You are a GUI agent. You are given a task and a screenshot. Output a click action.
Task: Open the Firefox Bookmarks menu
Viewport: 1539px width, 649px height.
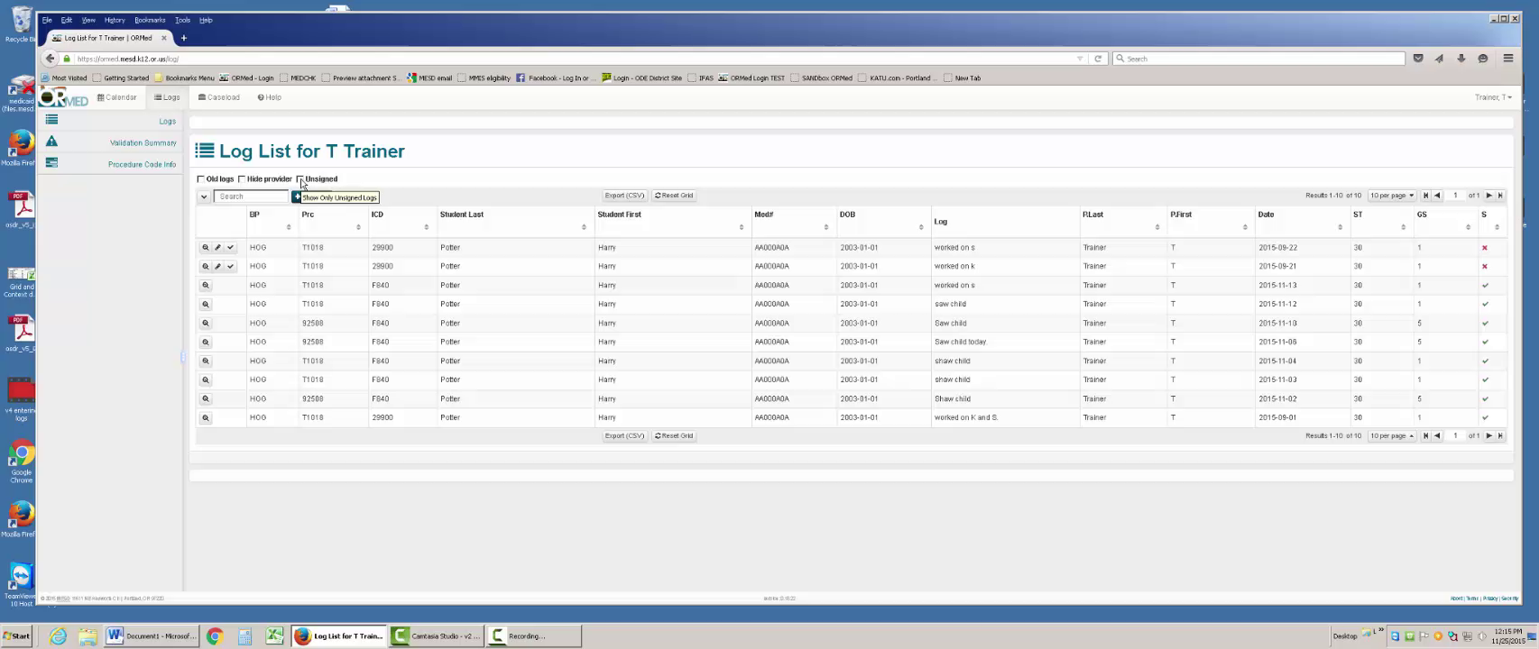(150, 20)
